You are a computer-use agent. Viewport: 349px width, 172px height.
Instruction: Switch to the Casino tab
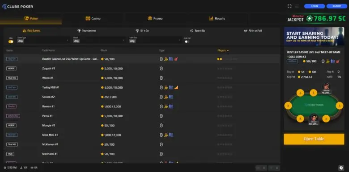(x=93, y=19)
